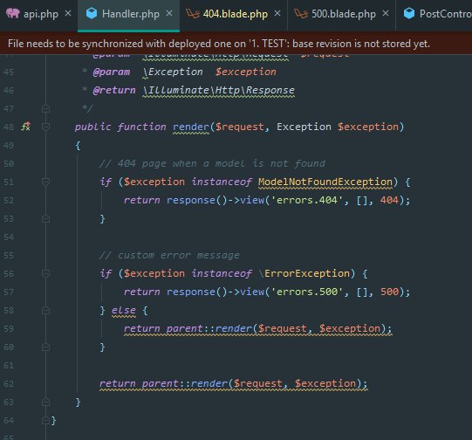The image size is (472, 440).
Task: Click the comment '// custom error message'
Action: (x=169, y=256)
